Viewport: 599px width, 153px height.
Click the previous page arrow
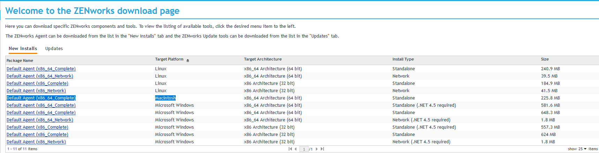pos(296,149)
